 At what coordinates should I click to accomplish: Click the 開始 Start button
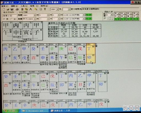pyautogui.click(x=10, y=111)
